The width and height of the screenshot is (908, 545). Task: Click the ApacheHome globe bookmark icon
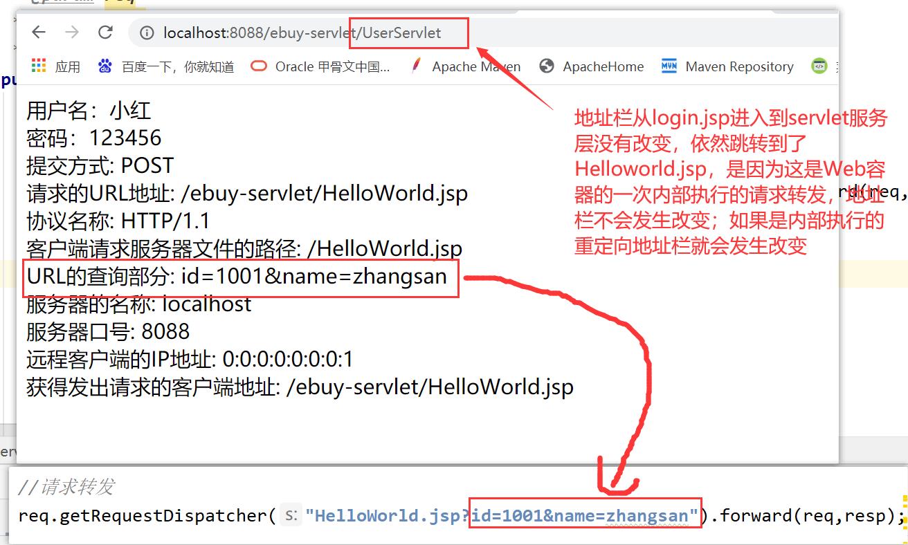547,66
